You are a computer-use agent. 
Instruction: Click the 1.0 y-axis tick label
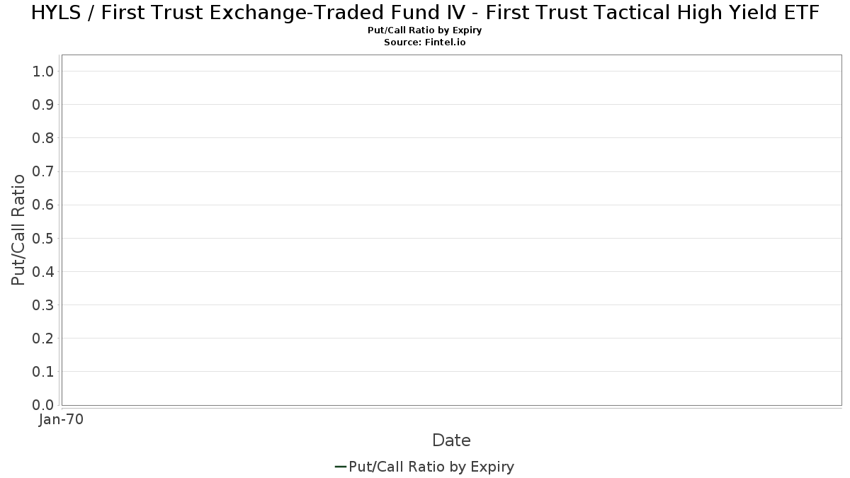(43, 71)
